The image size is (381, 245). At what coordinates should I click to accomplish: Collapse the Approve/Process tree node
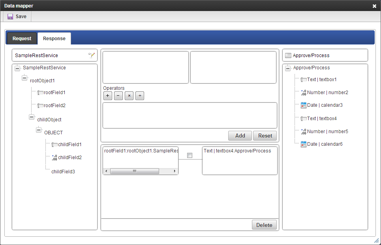[288, 68]
